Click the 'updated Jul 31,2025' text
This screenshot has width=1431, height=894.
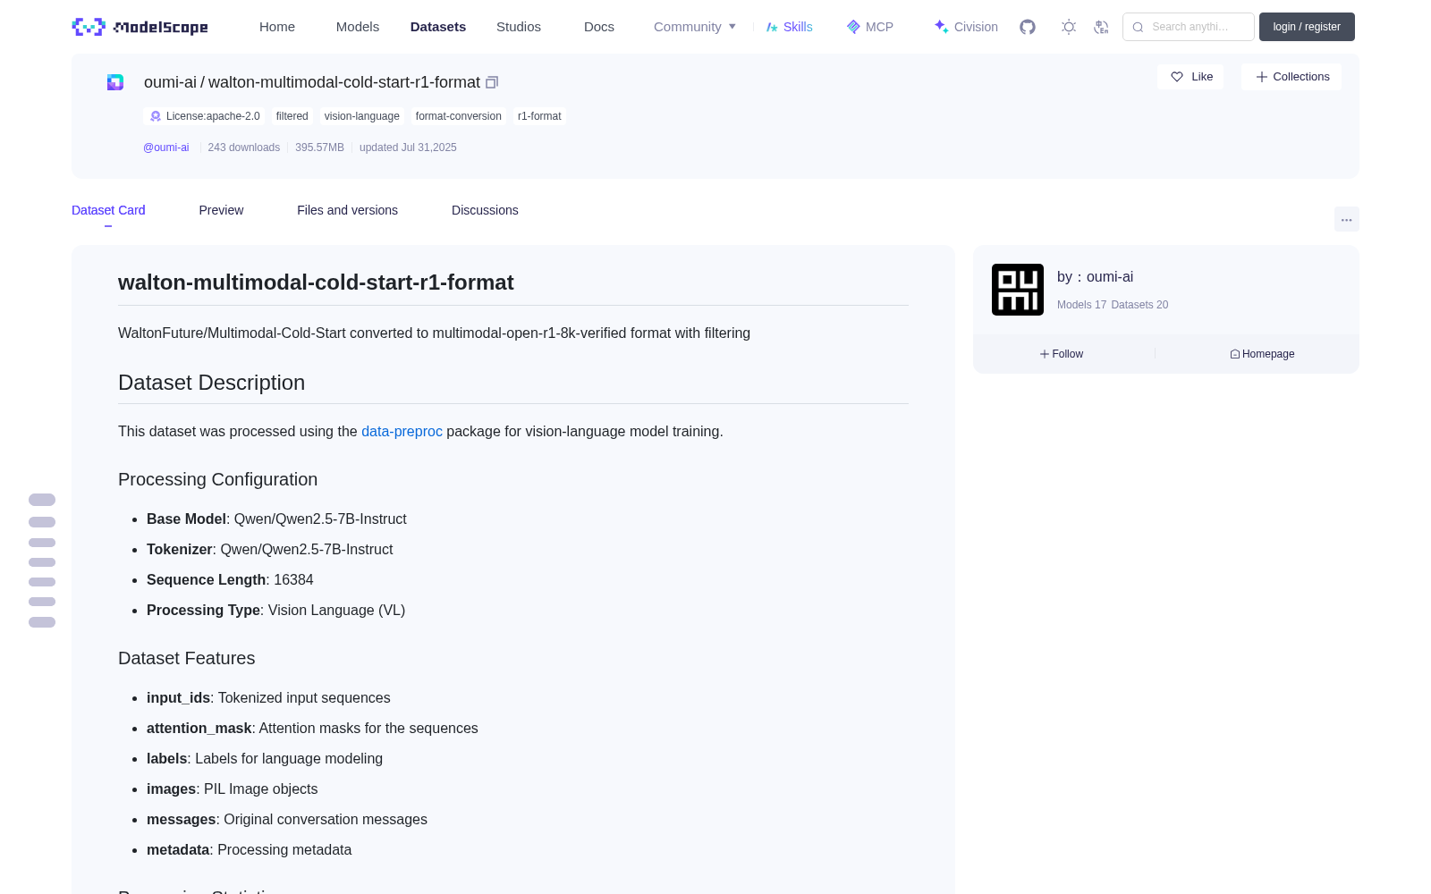pos(408,148)
